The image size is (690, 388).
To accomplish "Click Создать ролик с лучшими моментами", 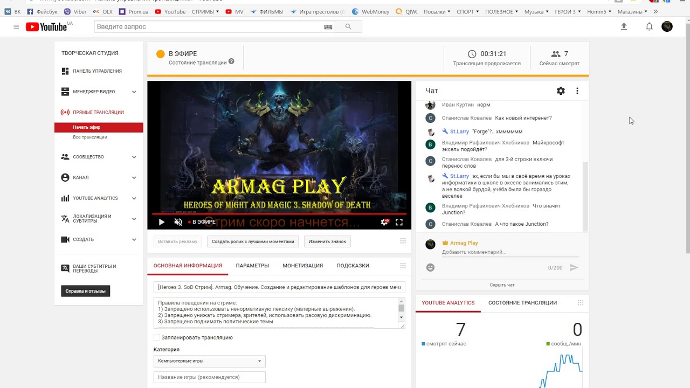I will pyautogui.click(x=253, y=241).
